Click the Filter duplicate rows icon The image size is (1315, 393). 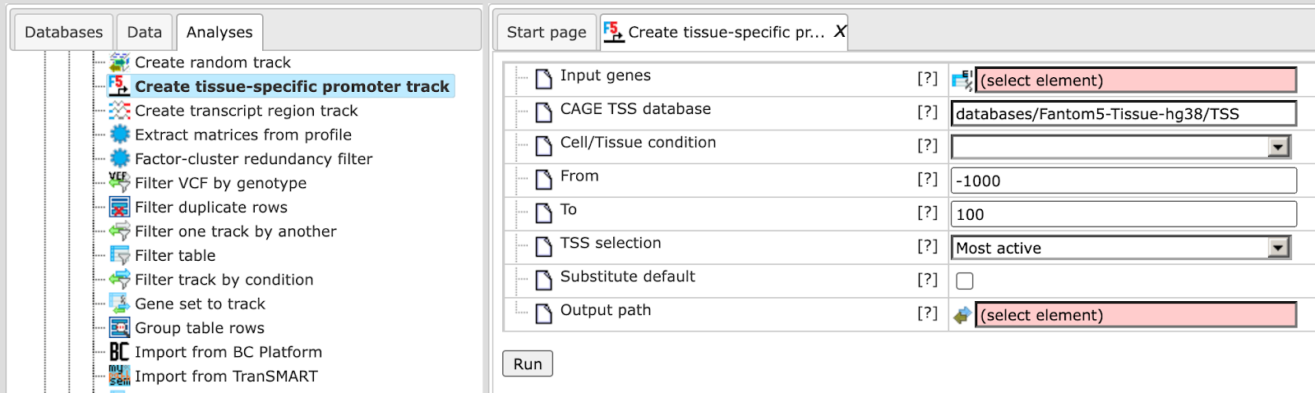tap(120, 208)
